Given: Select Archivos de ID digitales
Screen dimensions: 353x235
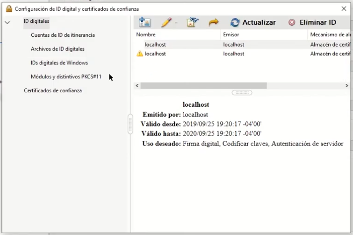Looking at the screenshot, I should click(x=58, y=49).
